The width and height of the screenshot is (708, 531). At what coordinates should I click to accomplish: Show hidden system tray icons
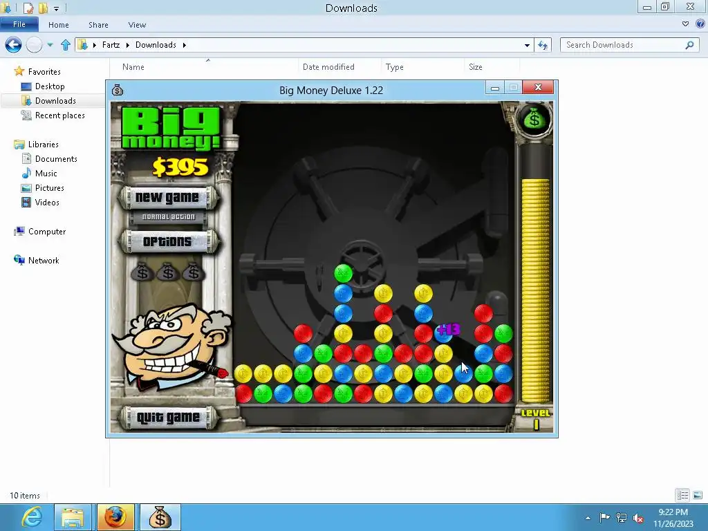588,518
